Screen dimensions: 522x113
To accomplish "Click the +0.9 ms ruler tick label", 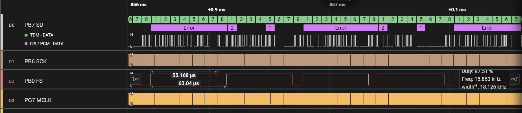I will click(217, 10).
